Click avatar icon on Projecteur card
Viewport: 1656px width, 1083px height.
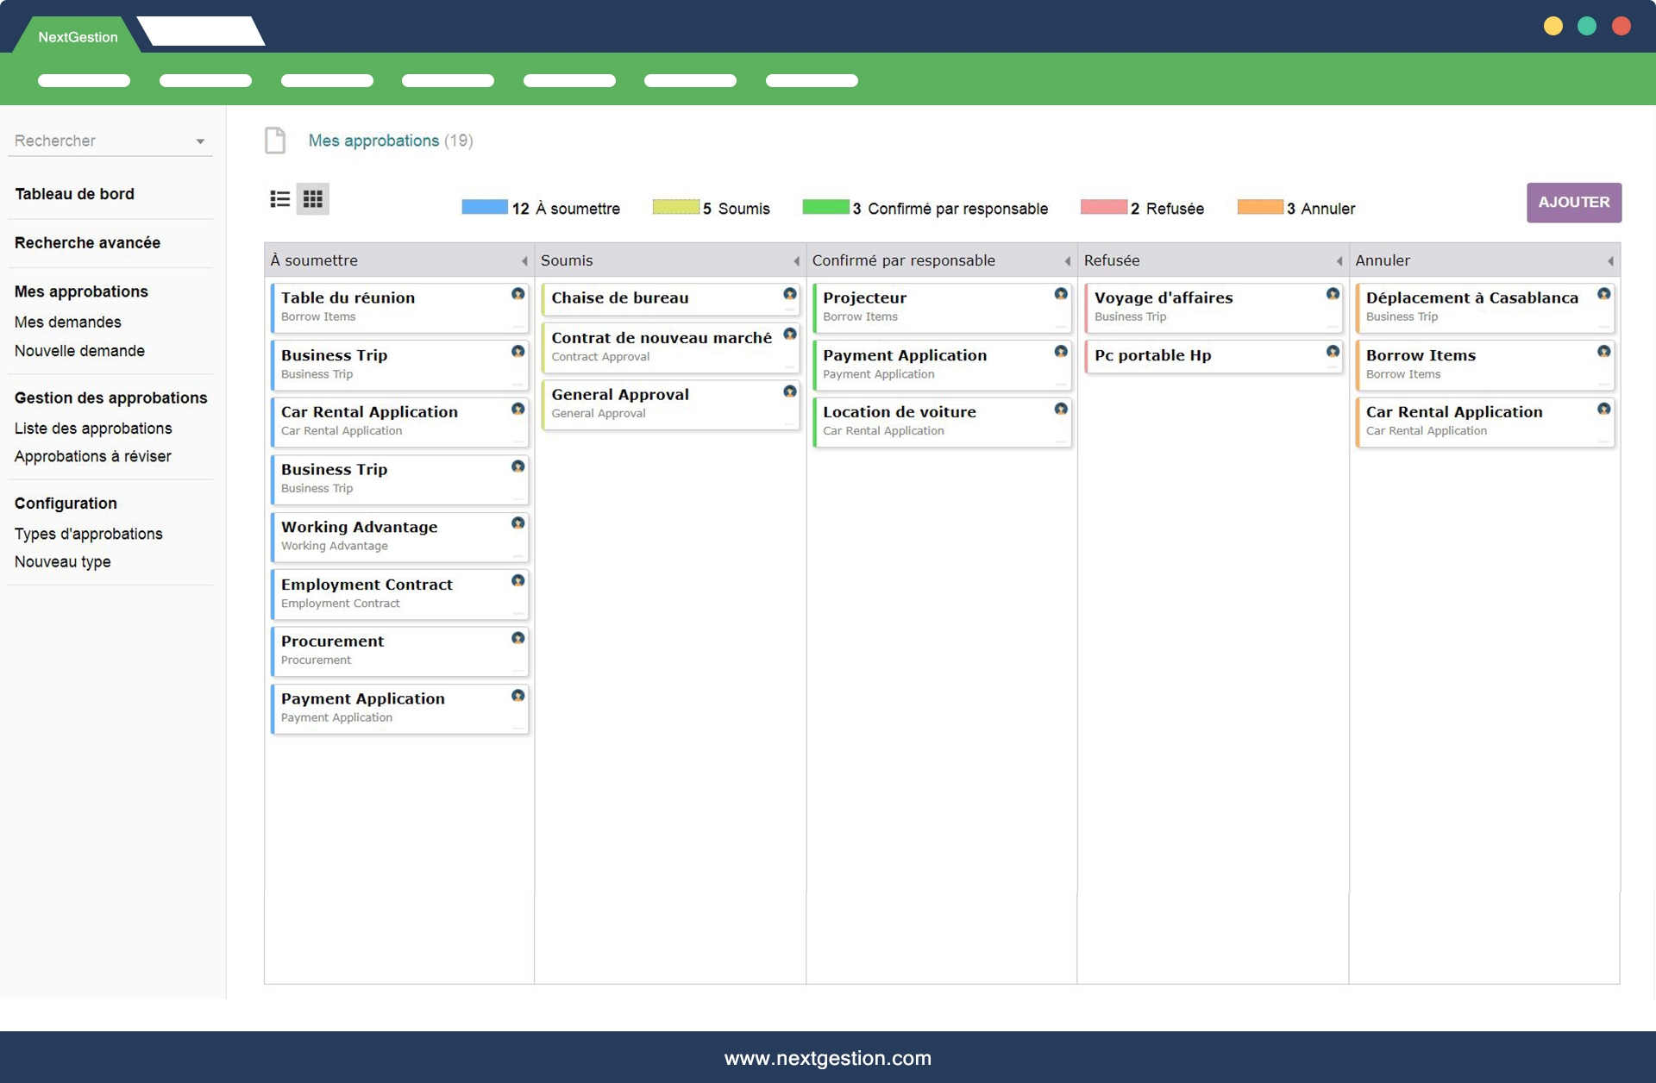click(1061, 294)
